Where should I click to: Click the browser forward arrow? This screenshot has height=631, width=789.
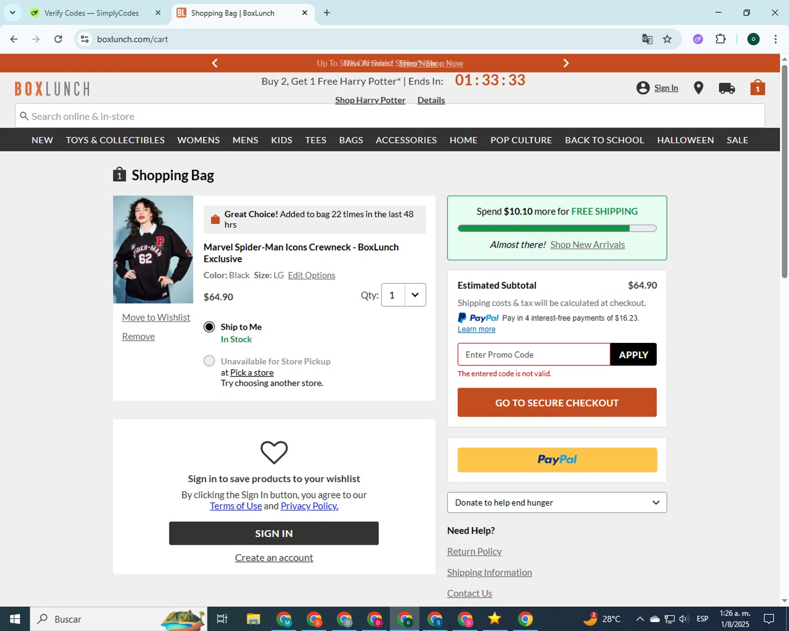pyautogui.click(x=36, y=39)
